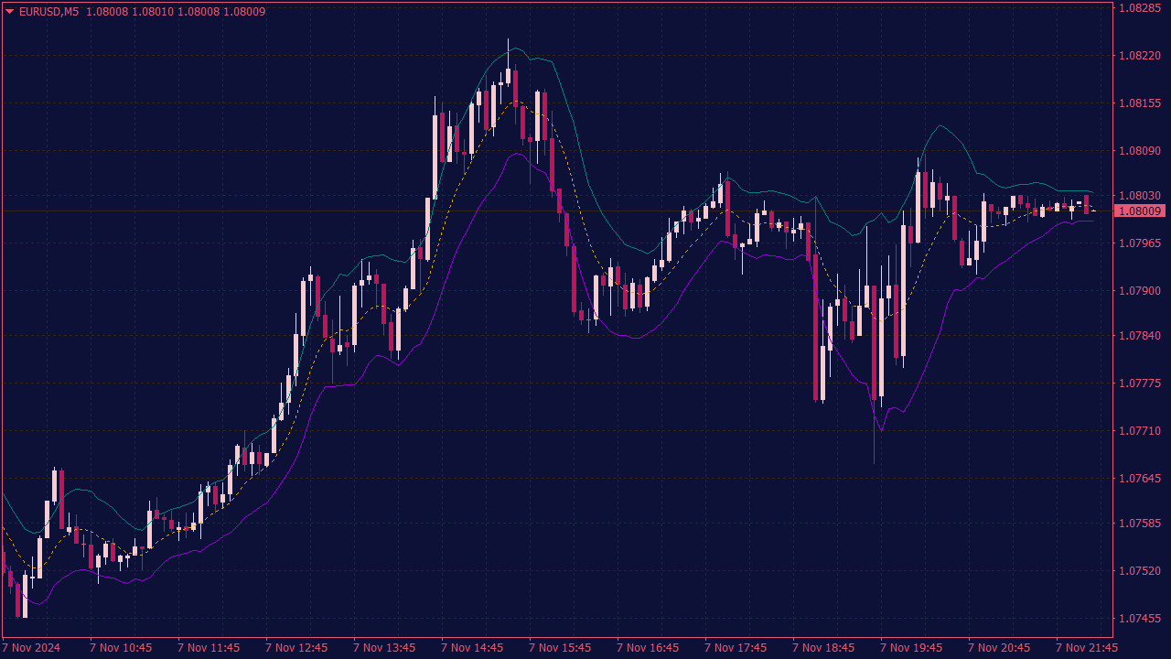The width and height of the screenshot is (1171, 659).
Task: Click price scale label 1.07775
Action: point(1140,384)
